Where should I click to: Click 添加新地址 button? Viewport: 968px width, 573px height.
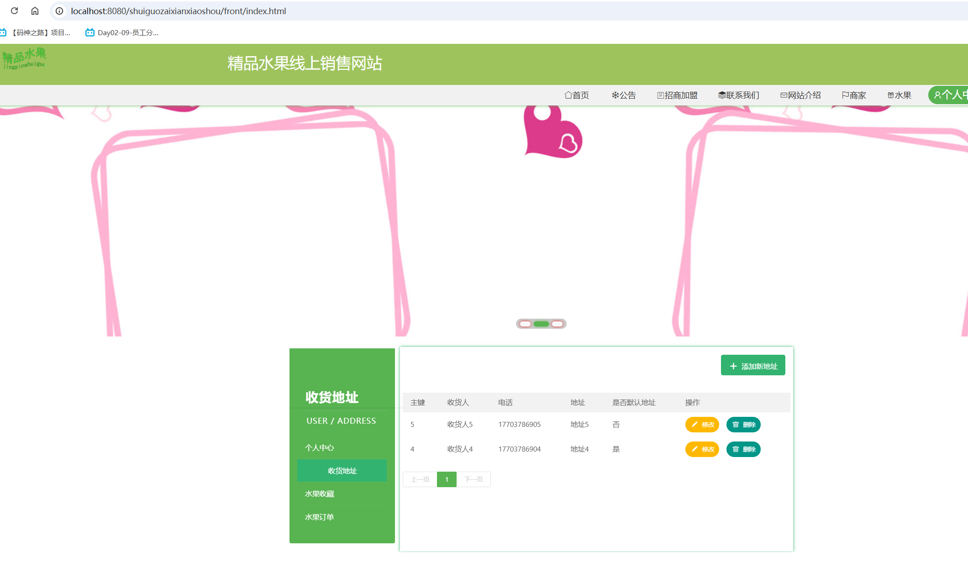(x=753, y=366)
